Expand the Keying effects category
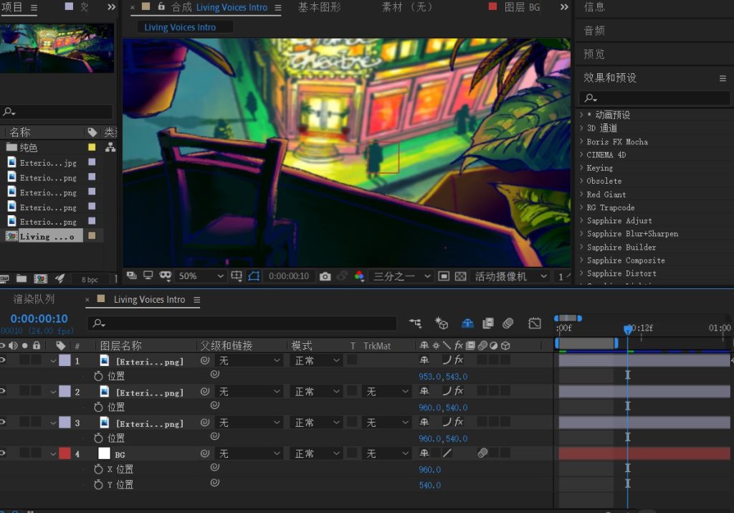Screen dimensions: 734x513 581,167
